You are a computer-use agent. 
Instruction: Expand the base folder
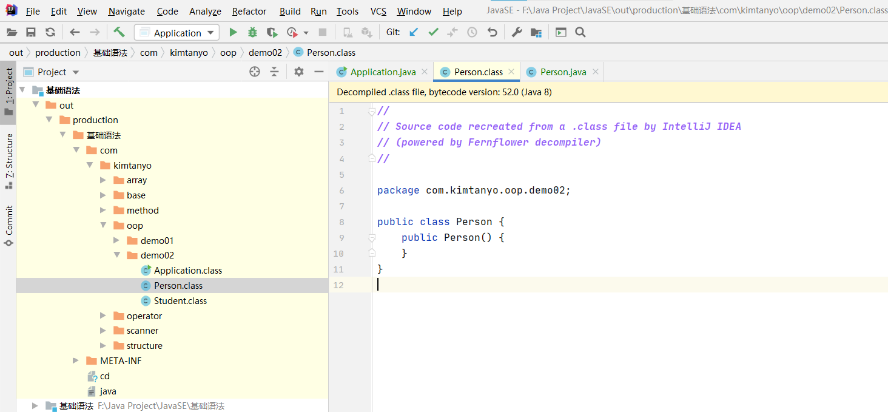click(103, 195)
